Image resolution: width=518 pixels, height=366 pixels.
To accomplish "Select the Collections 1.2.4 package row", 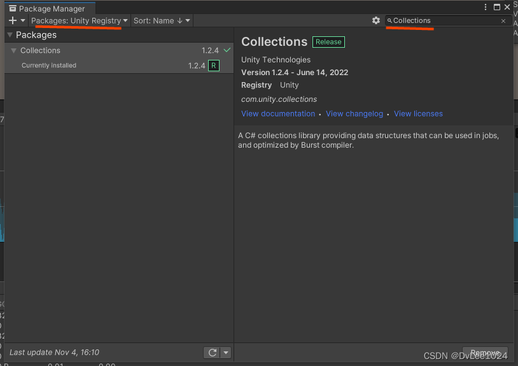I will coord(119,50).
